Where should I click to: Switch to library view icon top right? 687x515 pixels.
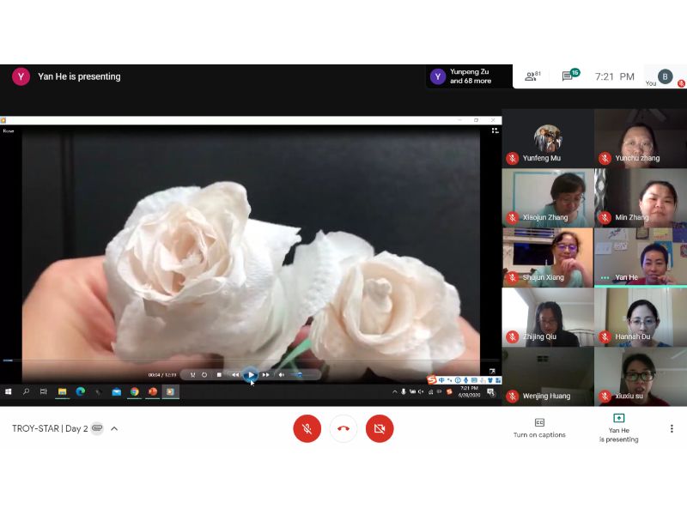click(x=495, y=130)
